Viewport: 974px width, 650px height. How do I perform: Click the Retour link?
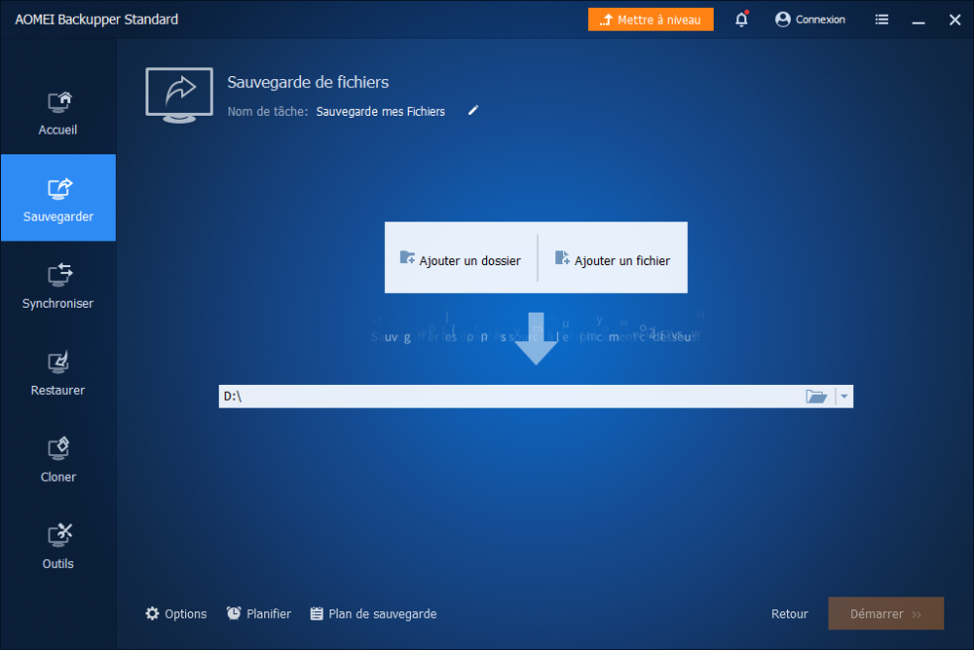(789, 614)
